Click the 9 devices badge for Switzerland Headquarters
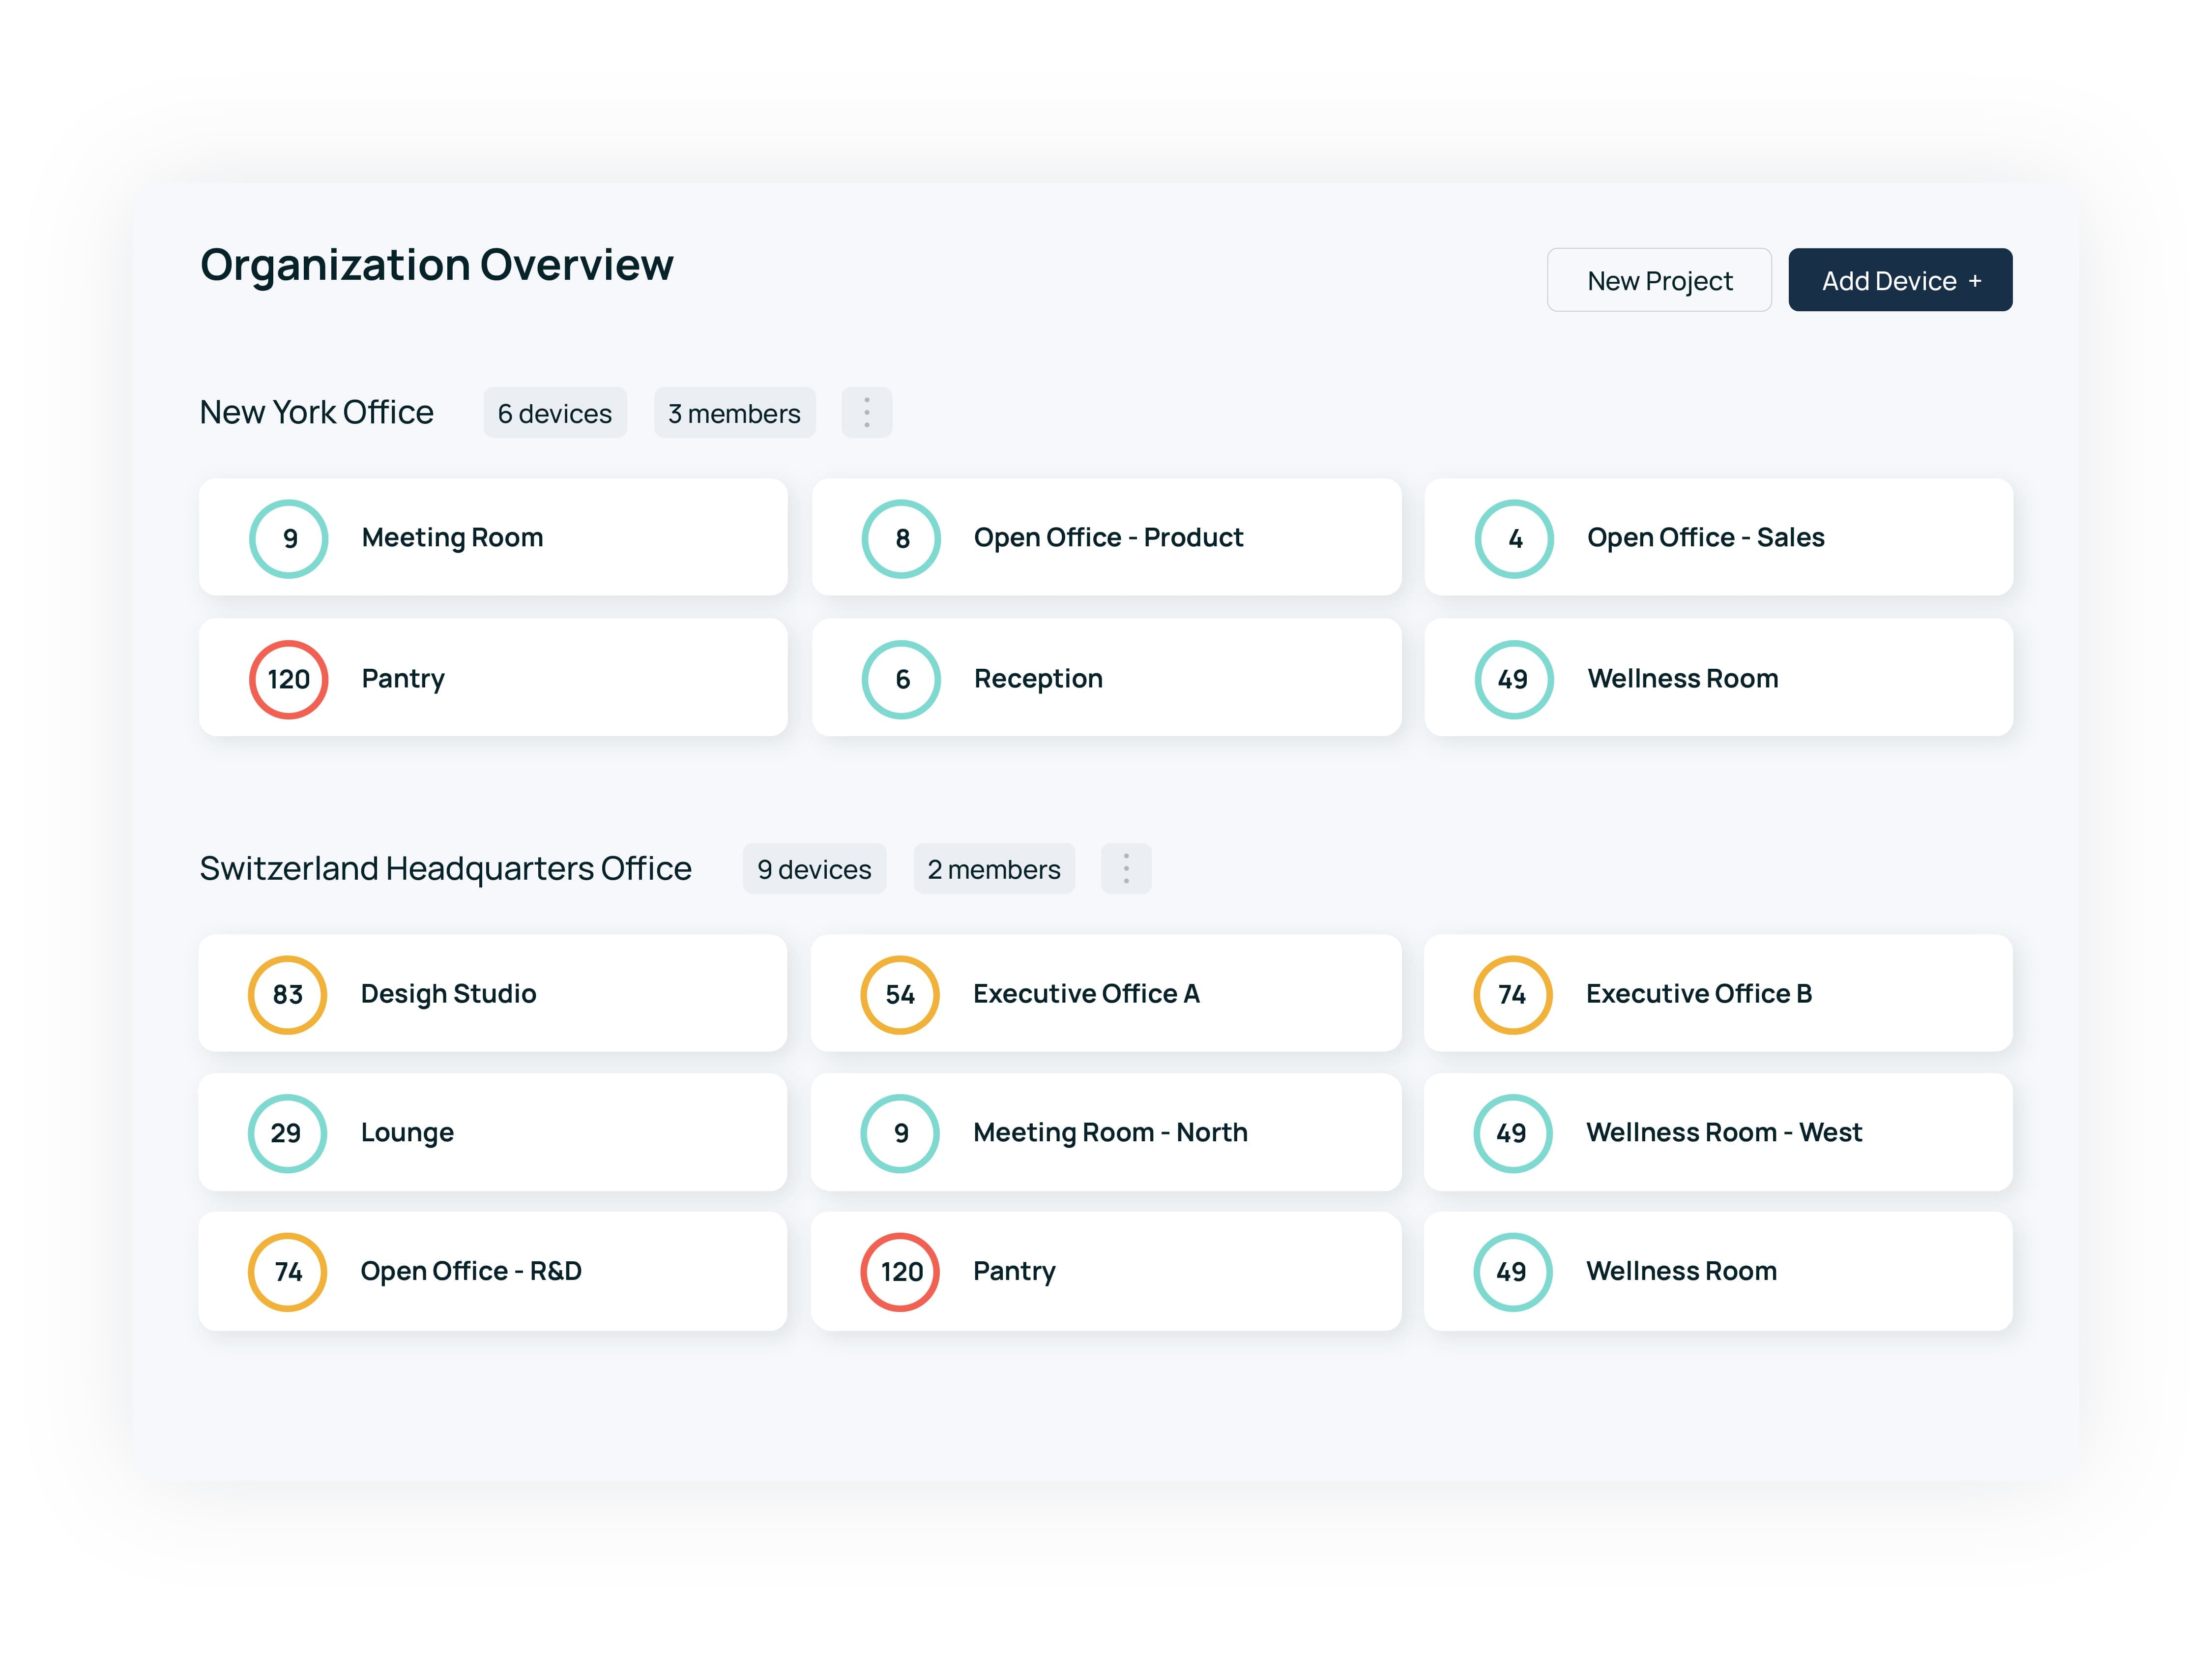Viewport: 2212px width, 1664px height. 813,868
